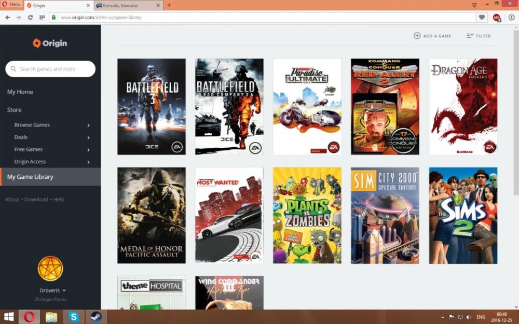The height and width of the screenshot is (324, 519).
Task: Click the Opera taskbar icon
Action: click(29, 317)
